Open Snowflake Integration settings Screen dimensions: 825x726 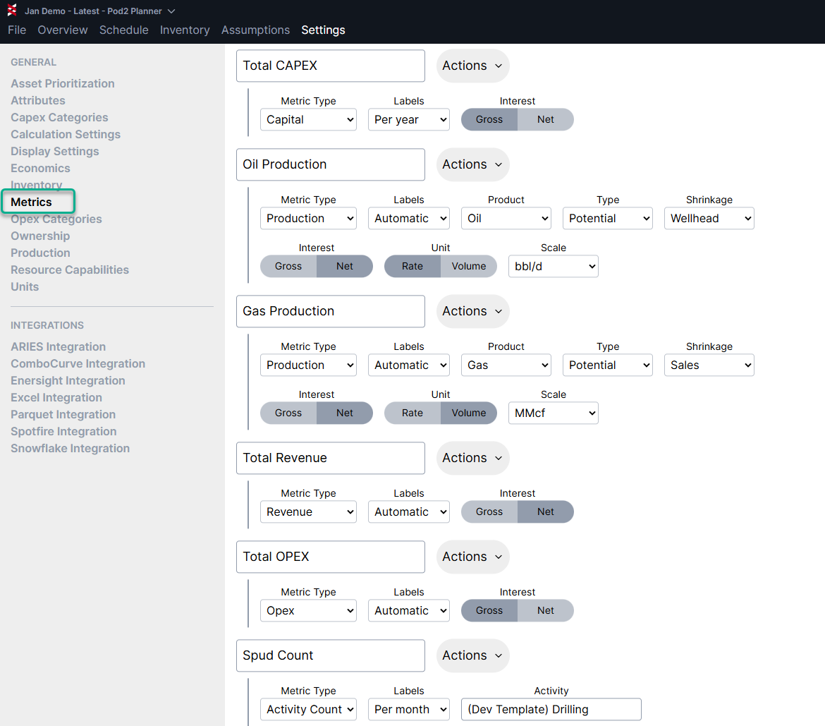click(70, 448)
